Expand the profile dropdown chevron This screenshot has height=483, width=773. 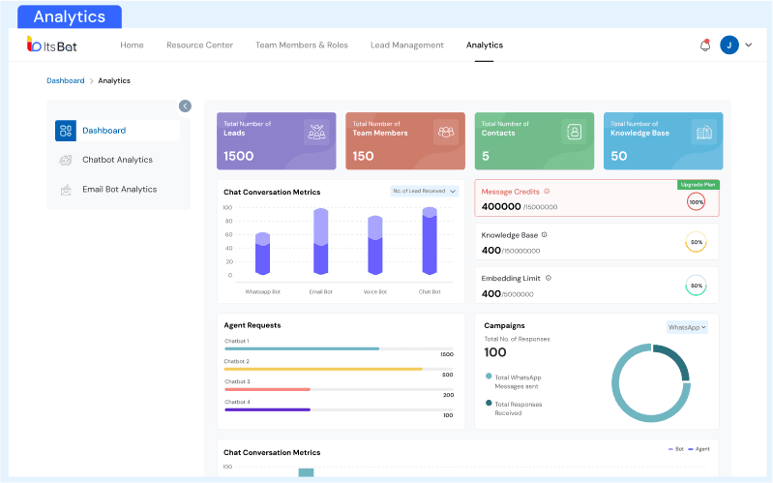point(749,45)
